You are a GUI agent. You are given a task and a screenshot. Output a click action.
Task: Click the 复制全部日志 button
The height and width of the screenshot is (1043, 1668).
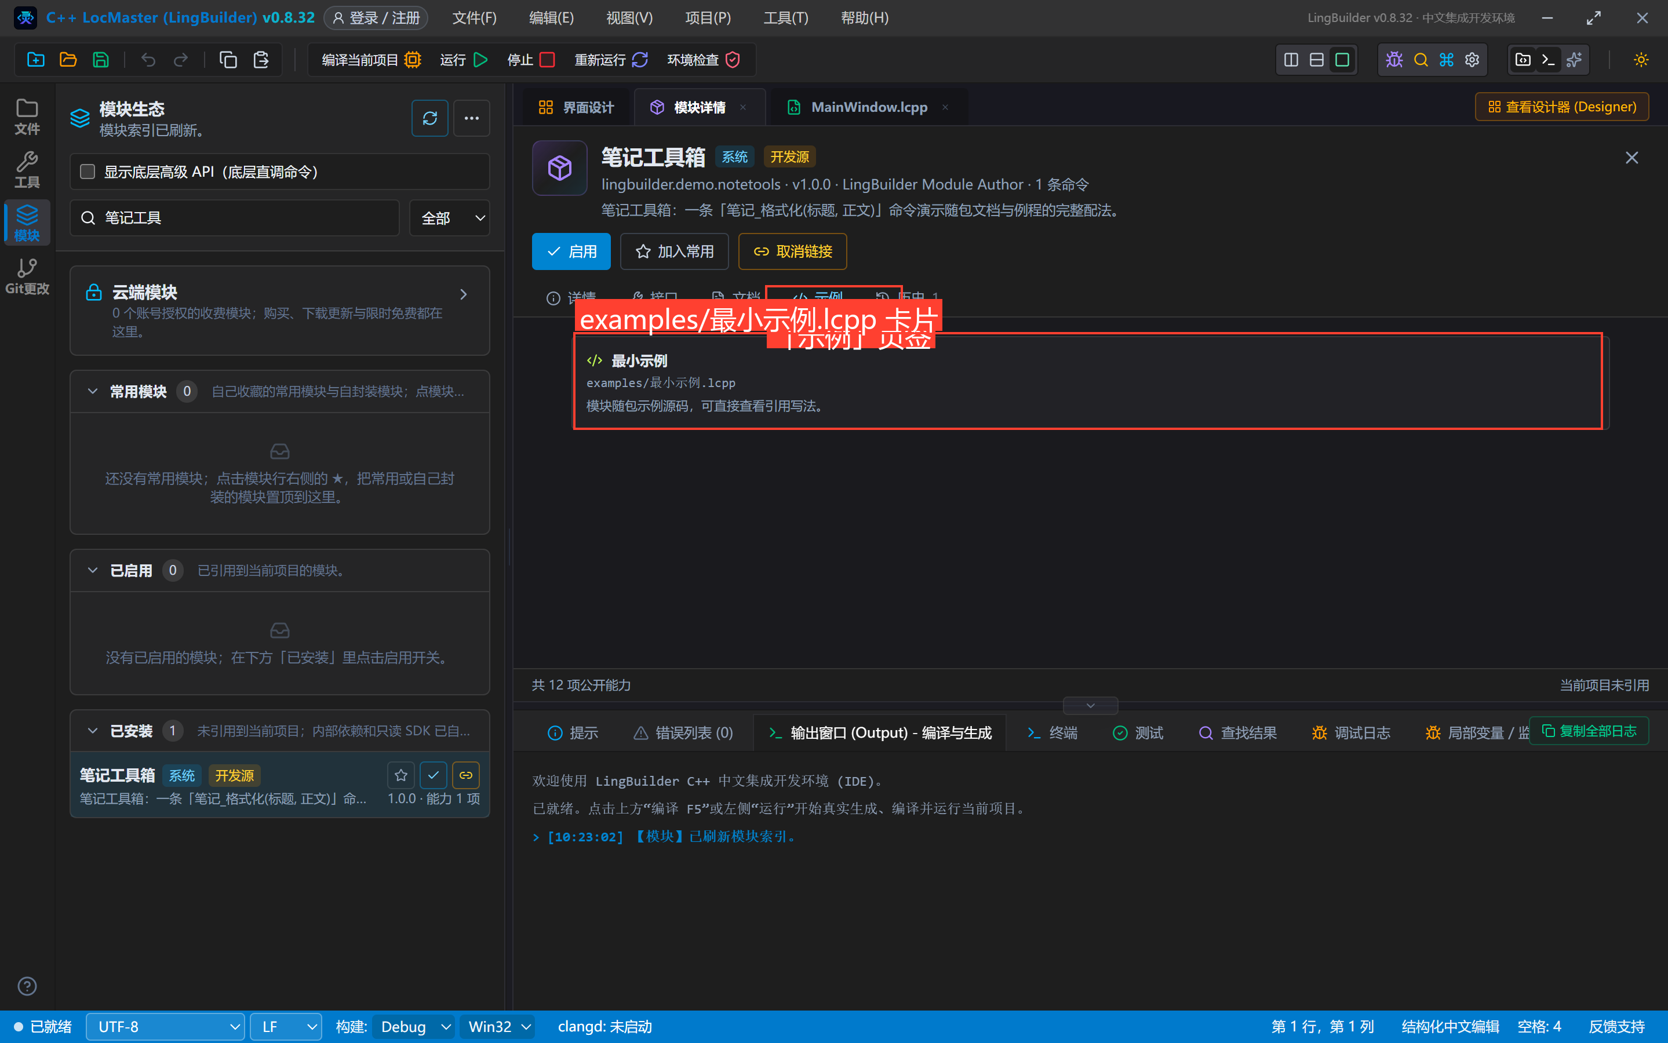1589,731
